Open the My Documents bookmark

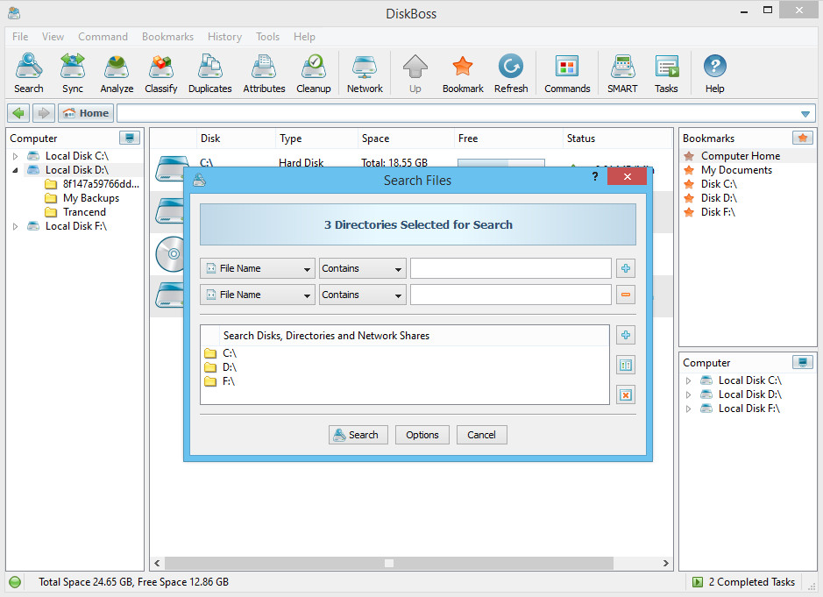[x=736, y=170]
